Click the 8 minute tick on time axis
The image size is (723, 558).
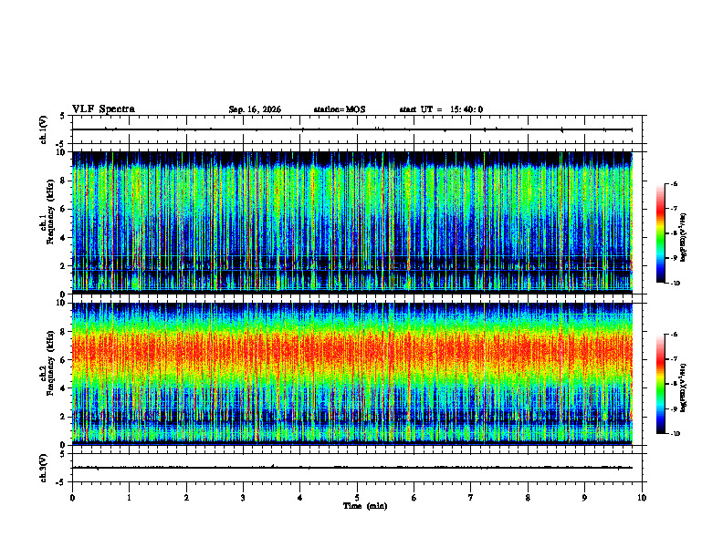pyautogui.click(x=528, y=498)
